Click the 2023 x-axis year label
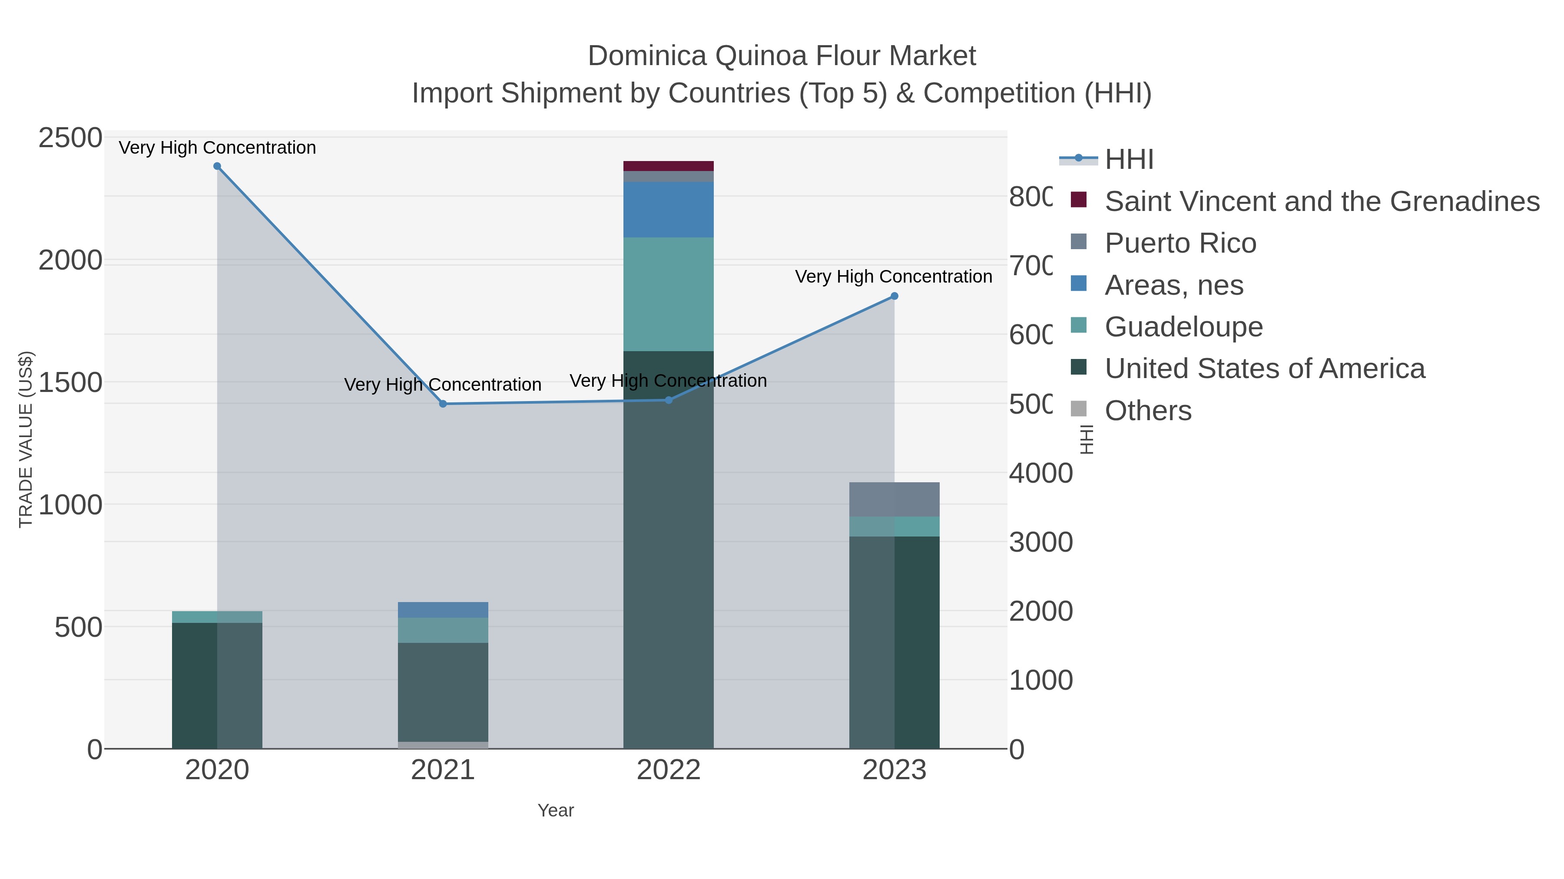This screenshot has height=879, width=1564. pos(895,770)
